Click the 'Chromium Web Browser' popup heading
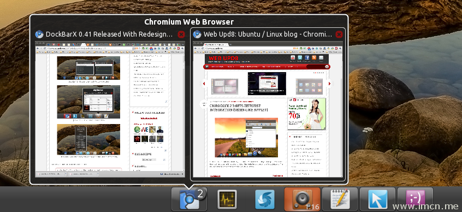The width and height of the screenshot is (462, 212). pos(189,22)
